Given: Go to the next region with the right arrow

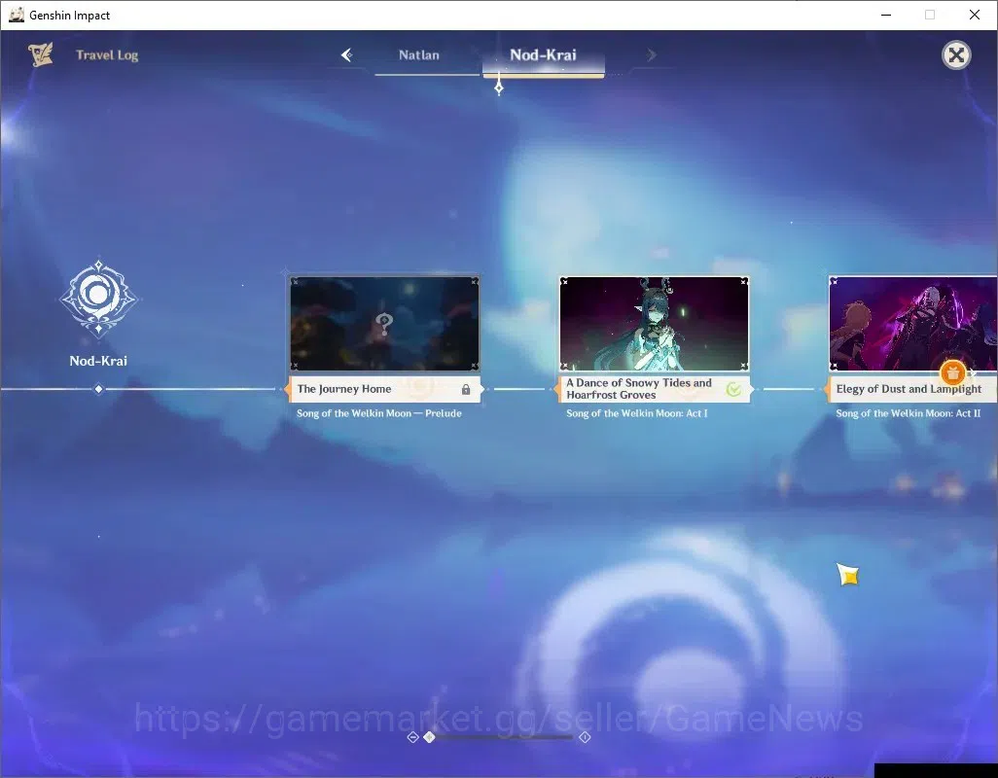Looking at the screenshot, I should (651, 55).
